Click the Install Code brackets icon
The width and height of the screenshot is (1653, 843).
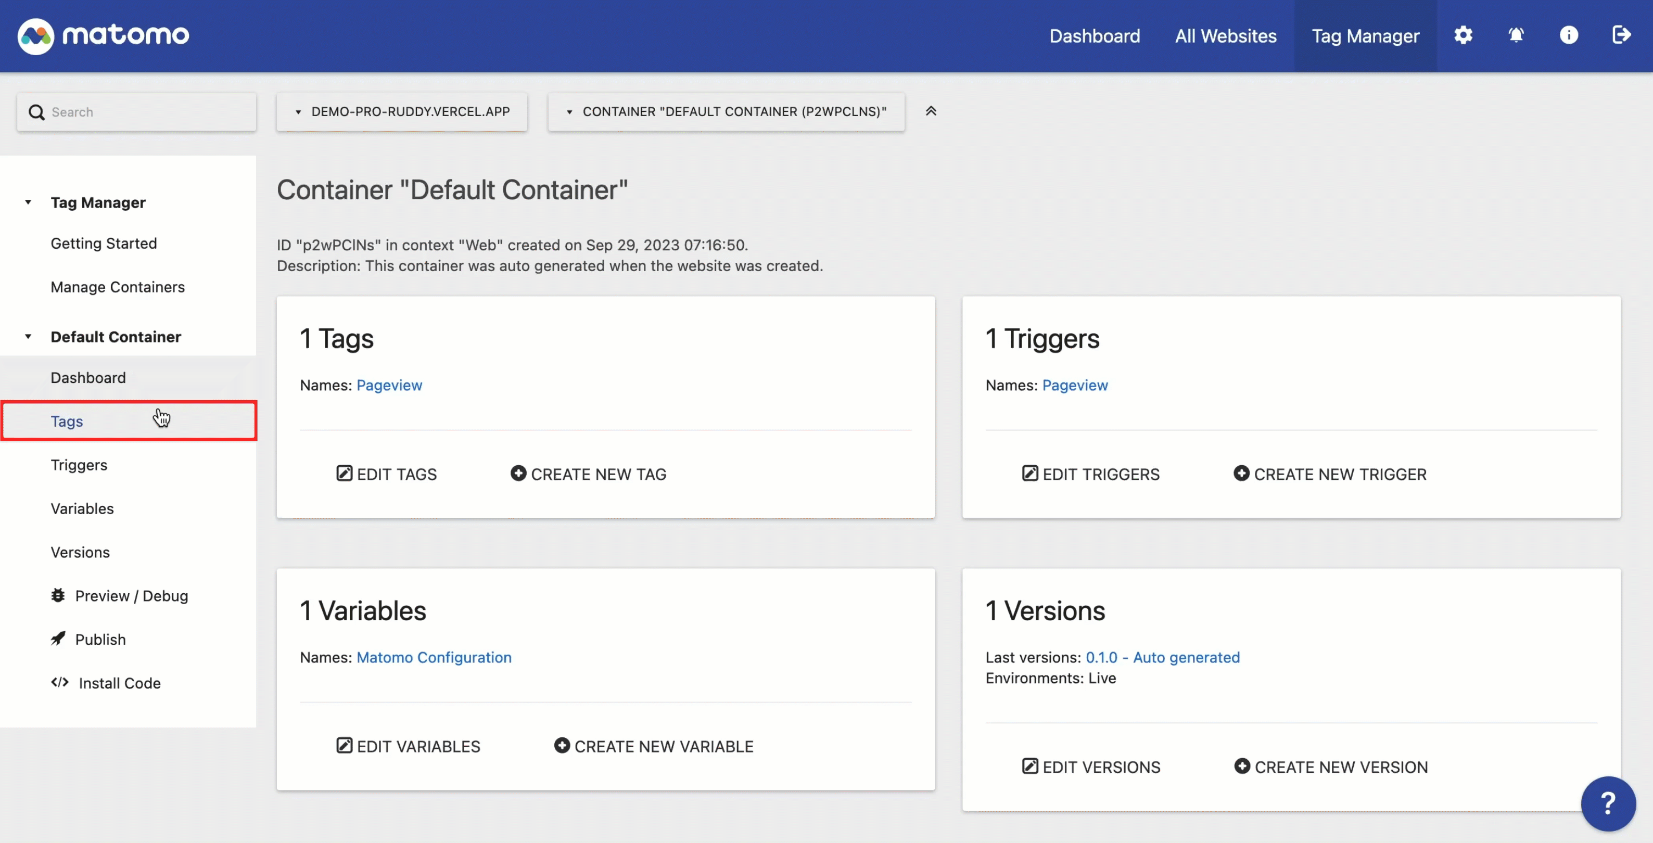(x=60, y=683)
